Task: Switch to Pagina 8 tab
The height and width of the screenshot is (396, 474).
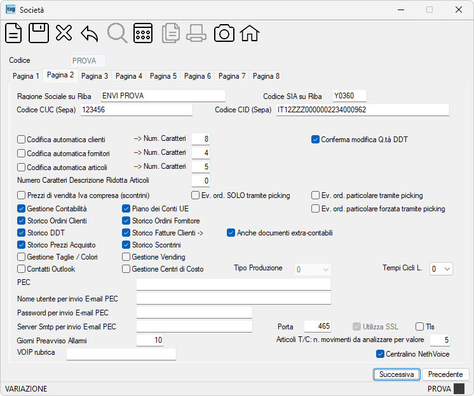Action: pyautogui.click(x=266, y=76)
